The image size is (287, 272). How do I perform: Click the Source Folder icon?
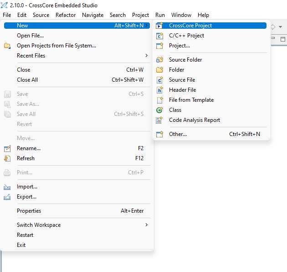point(159,60)
